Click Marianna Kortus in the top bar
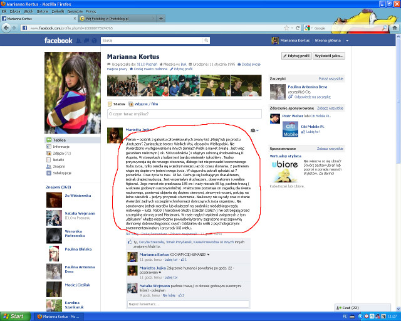This screenshot has width=401, height=321. [x=295, y=41]
